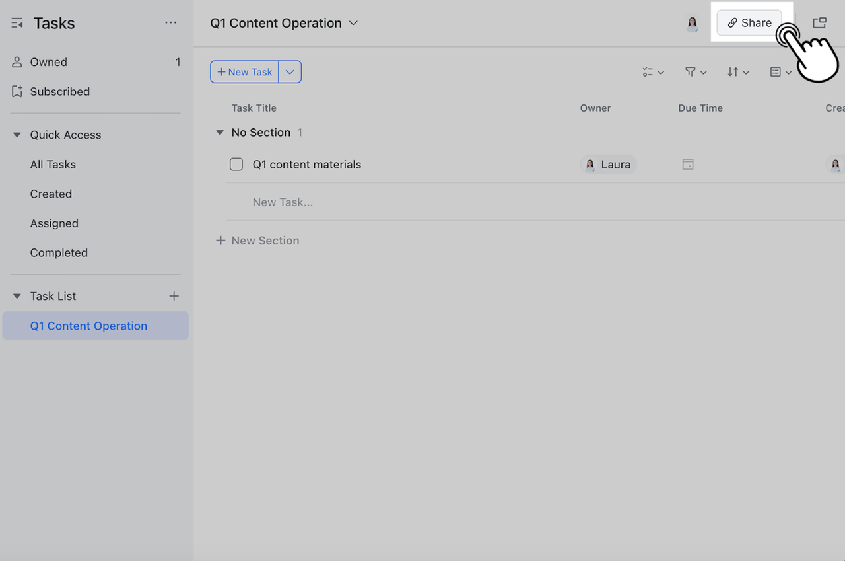The image size is (845, 561).
Task: Click the Share button
Action: (x=749, y=23)
